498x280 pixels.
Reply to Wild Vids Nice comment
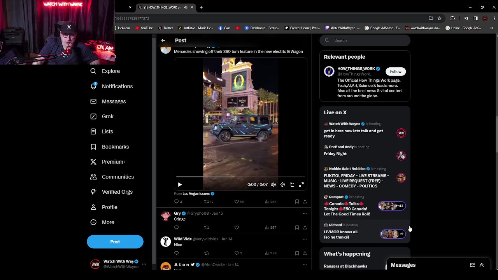[177, 253]
